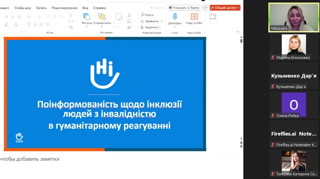
Task: Open the comments speech bubble icon
Action: point(205,8)
